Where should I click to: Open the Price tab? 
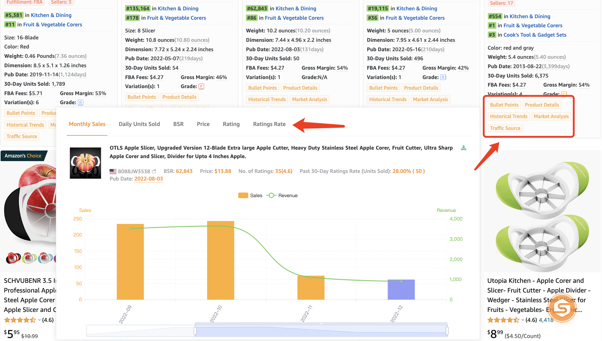203,124
